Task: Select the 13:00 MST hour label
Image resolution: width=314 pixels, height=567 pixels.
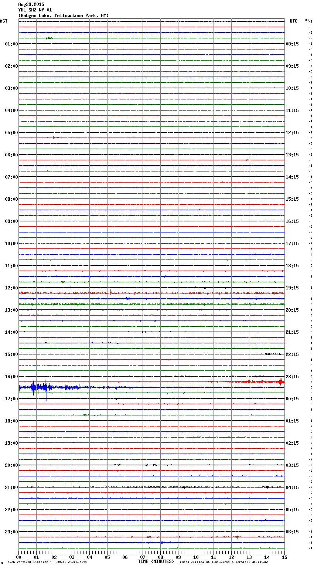Action: pyautogui.click(x=11, y=310)
